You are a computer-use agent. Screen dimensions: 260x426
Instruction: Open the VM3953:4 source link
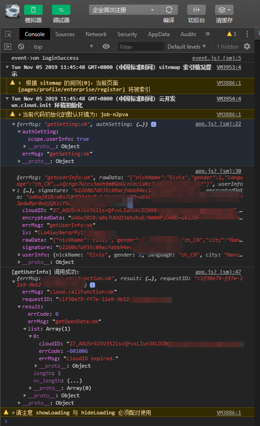pos(229,67)
